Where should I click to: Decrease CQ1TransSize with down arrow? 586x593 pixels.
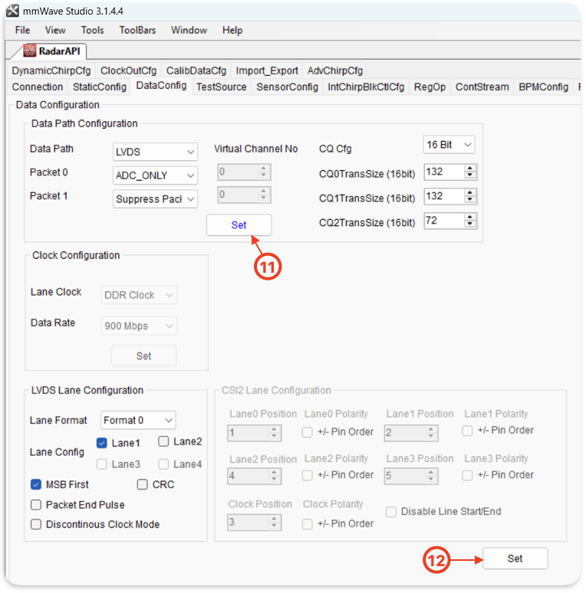pos(469,200)
